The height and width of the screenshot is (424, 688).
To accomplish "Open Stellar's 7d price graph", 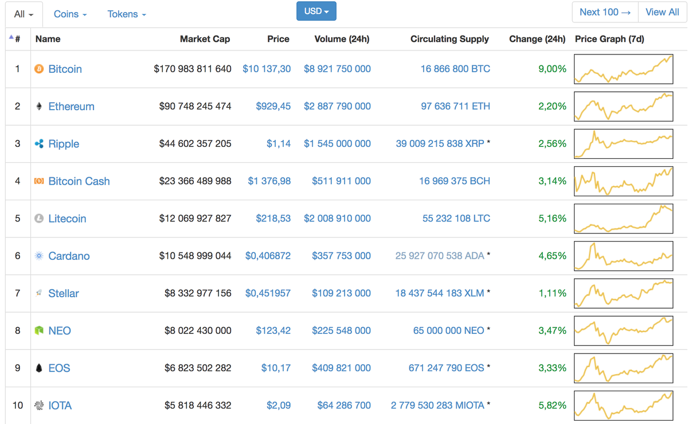I will pos(624,293).
